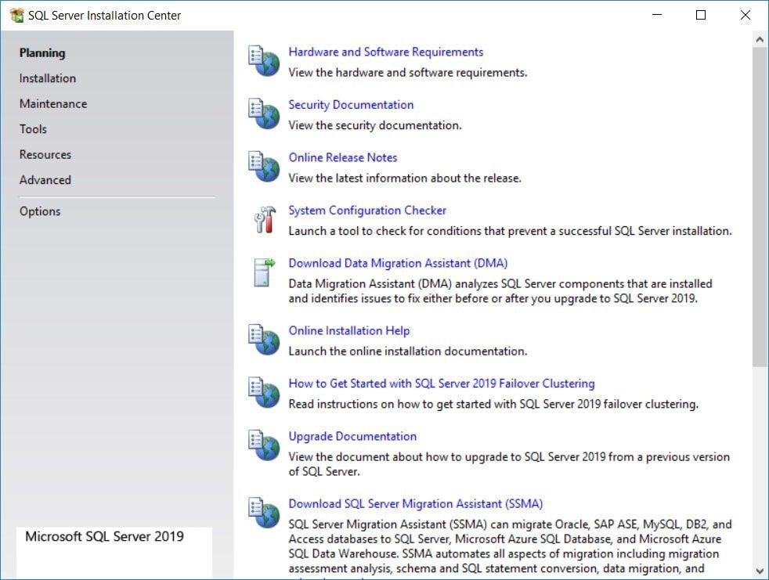Open the Options section
Viewport: 769px width, 580px height.
[x=40, y=211]
